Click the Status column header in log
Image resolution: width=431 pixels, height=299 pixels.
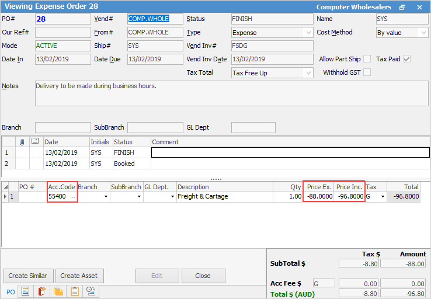[131, 142]
